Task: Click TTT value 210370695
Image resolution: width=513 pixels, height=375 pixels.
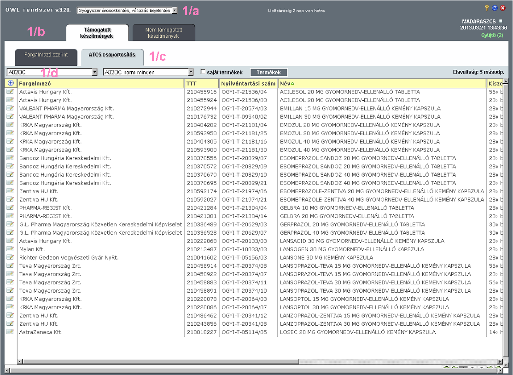Action: coord(202,183)
